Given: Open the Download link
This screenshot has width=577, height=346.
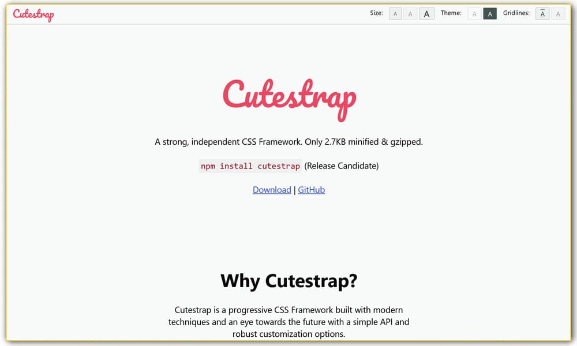Looking at the screenshot, I should tap(272, 190).
